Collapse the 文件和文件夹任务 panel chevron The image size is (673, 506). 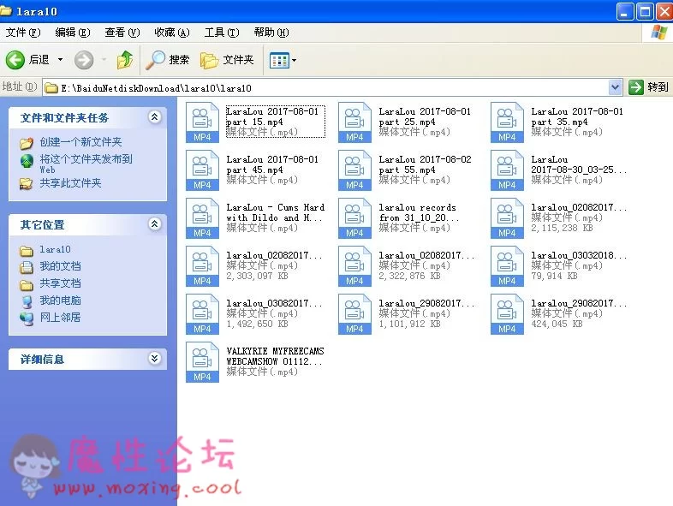pos(154,116)
